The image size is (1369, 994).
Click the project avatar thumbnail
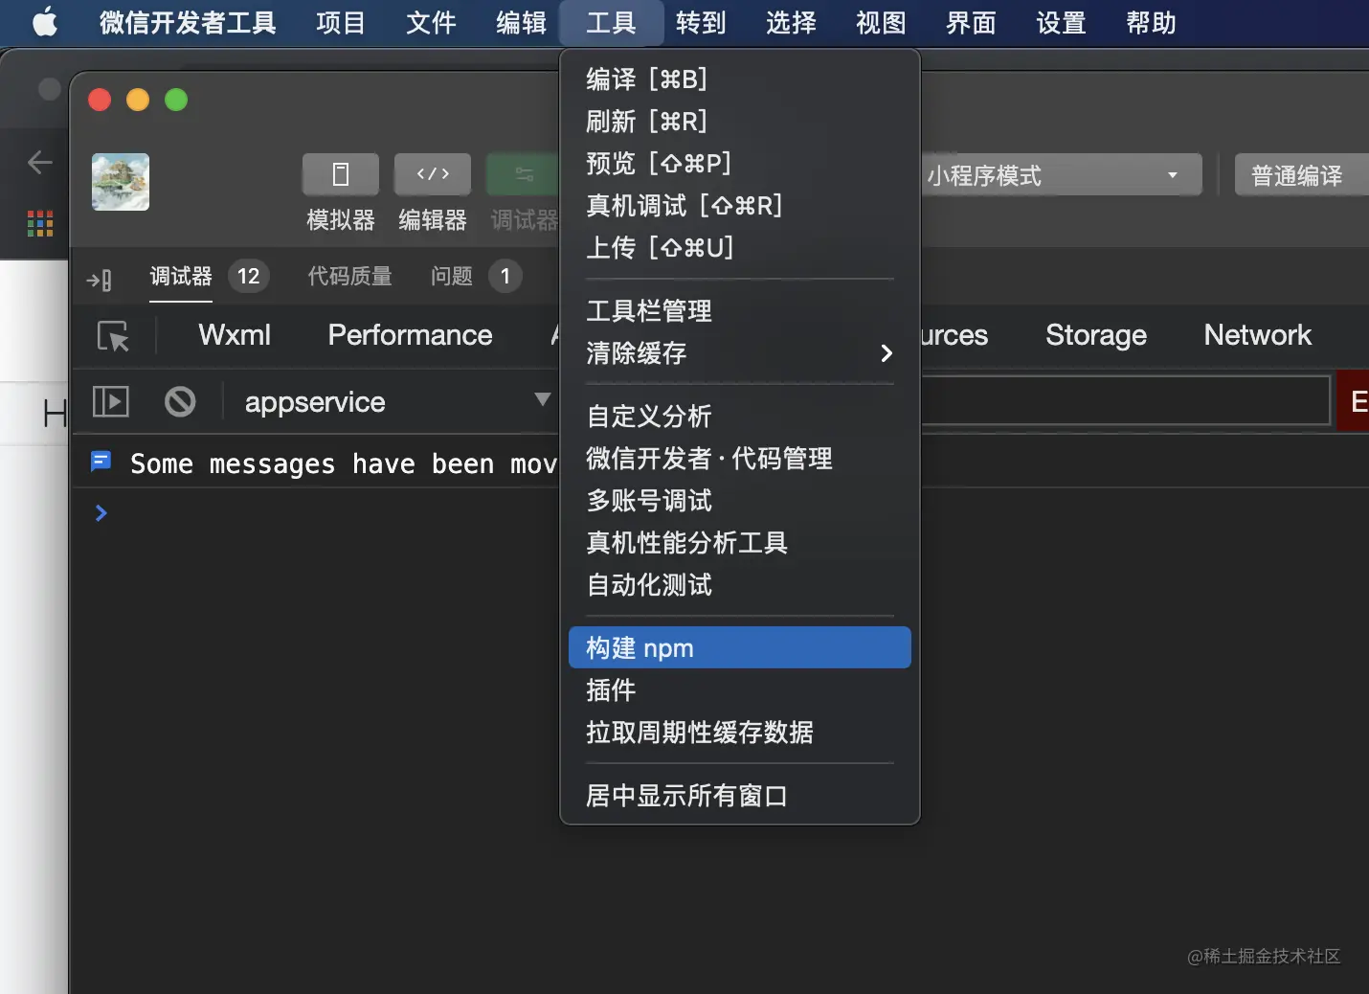[x=121, y=182]
